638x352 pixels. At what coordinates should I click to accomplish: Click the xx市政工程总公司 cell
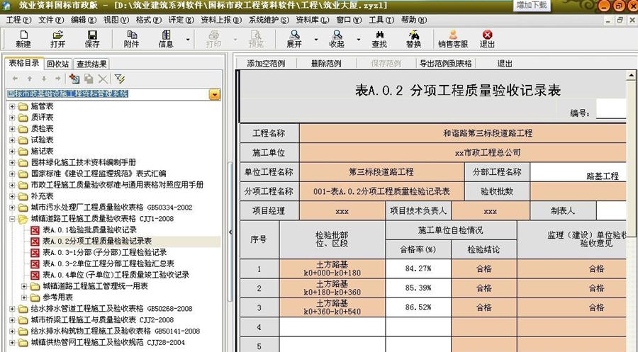(463, 153)
